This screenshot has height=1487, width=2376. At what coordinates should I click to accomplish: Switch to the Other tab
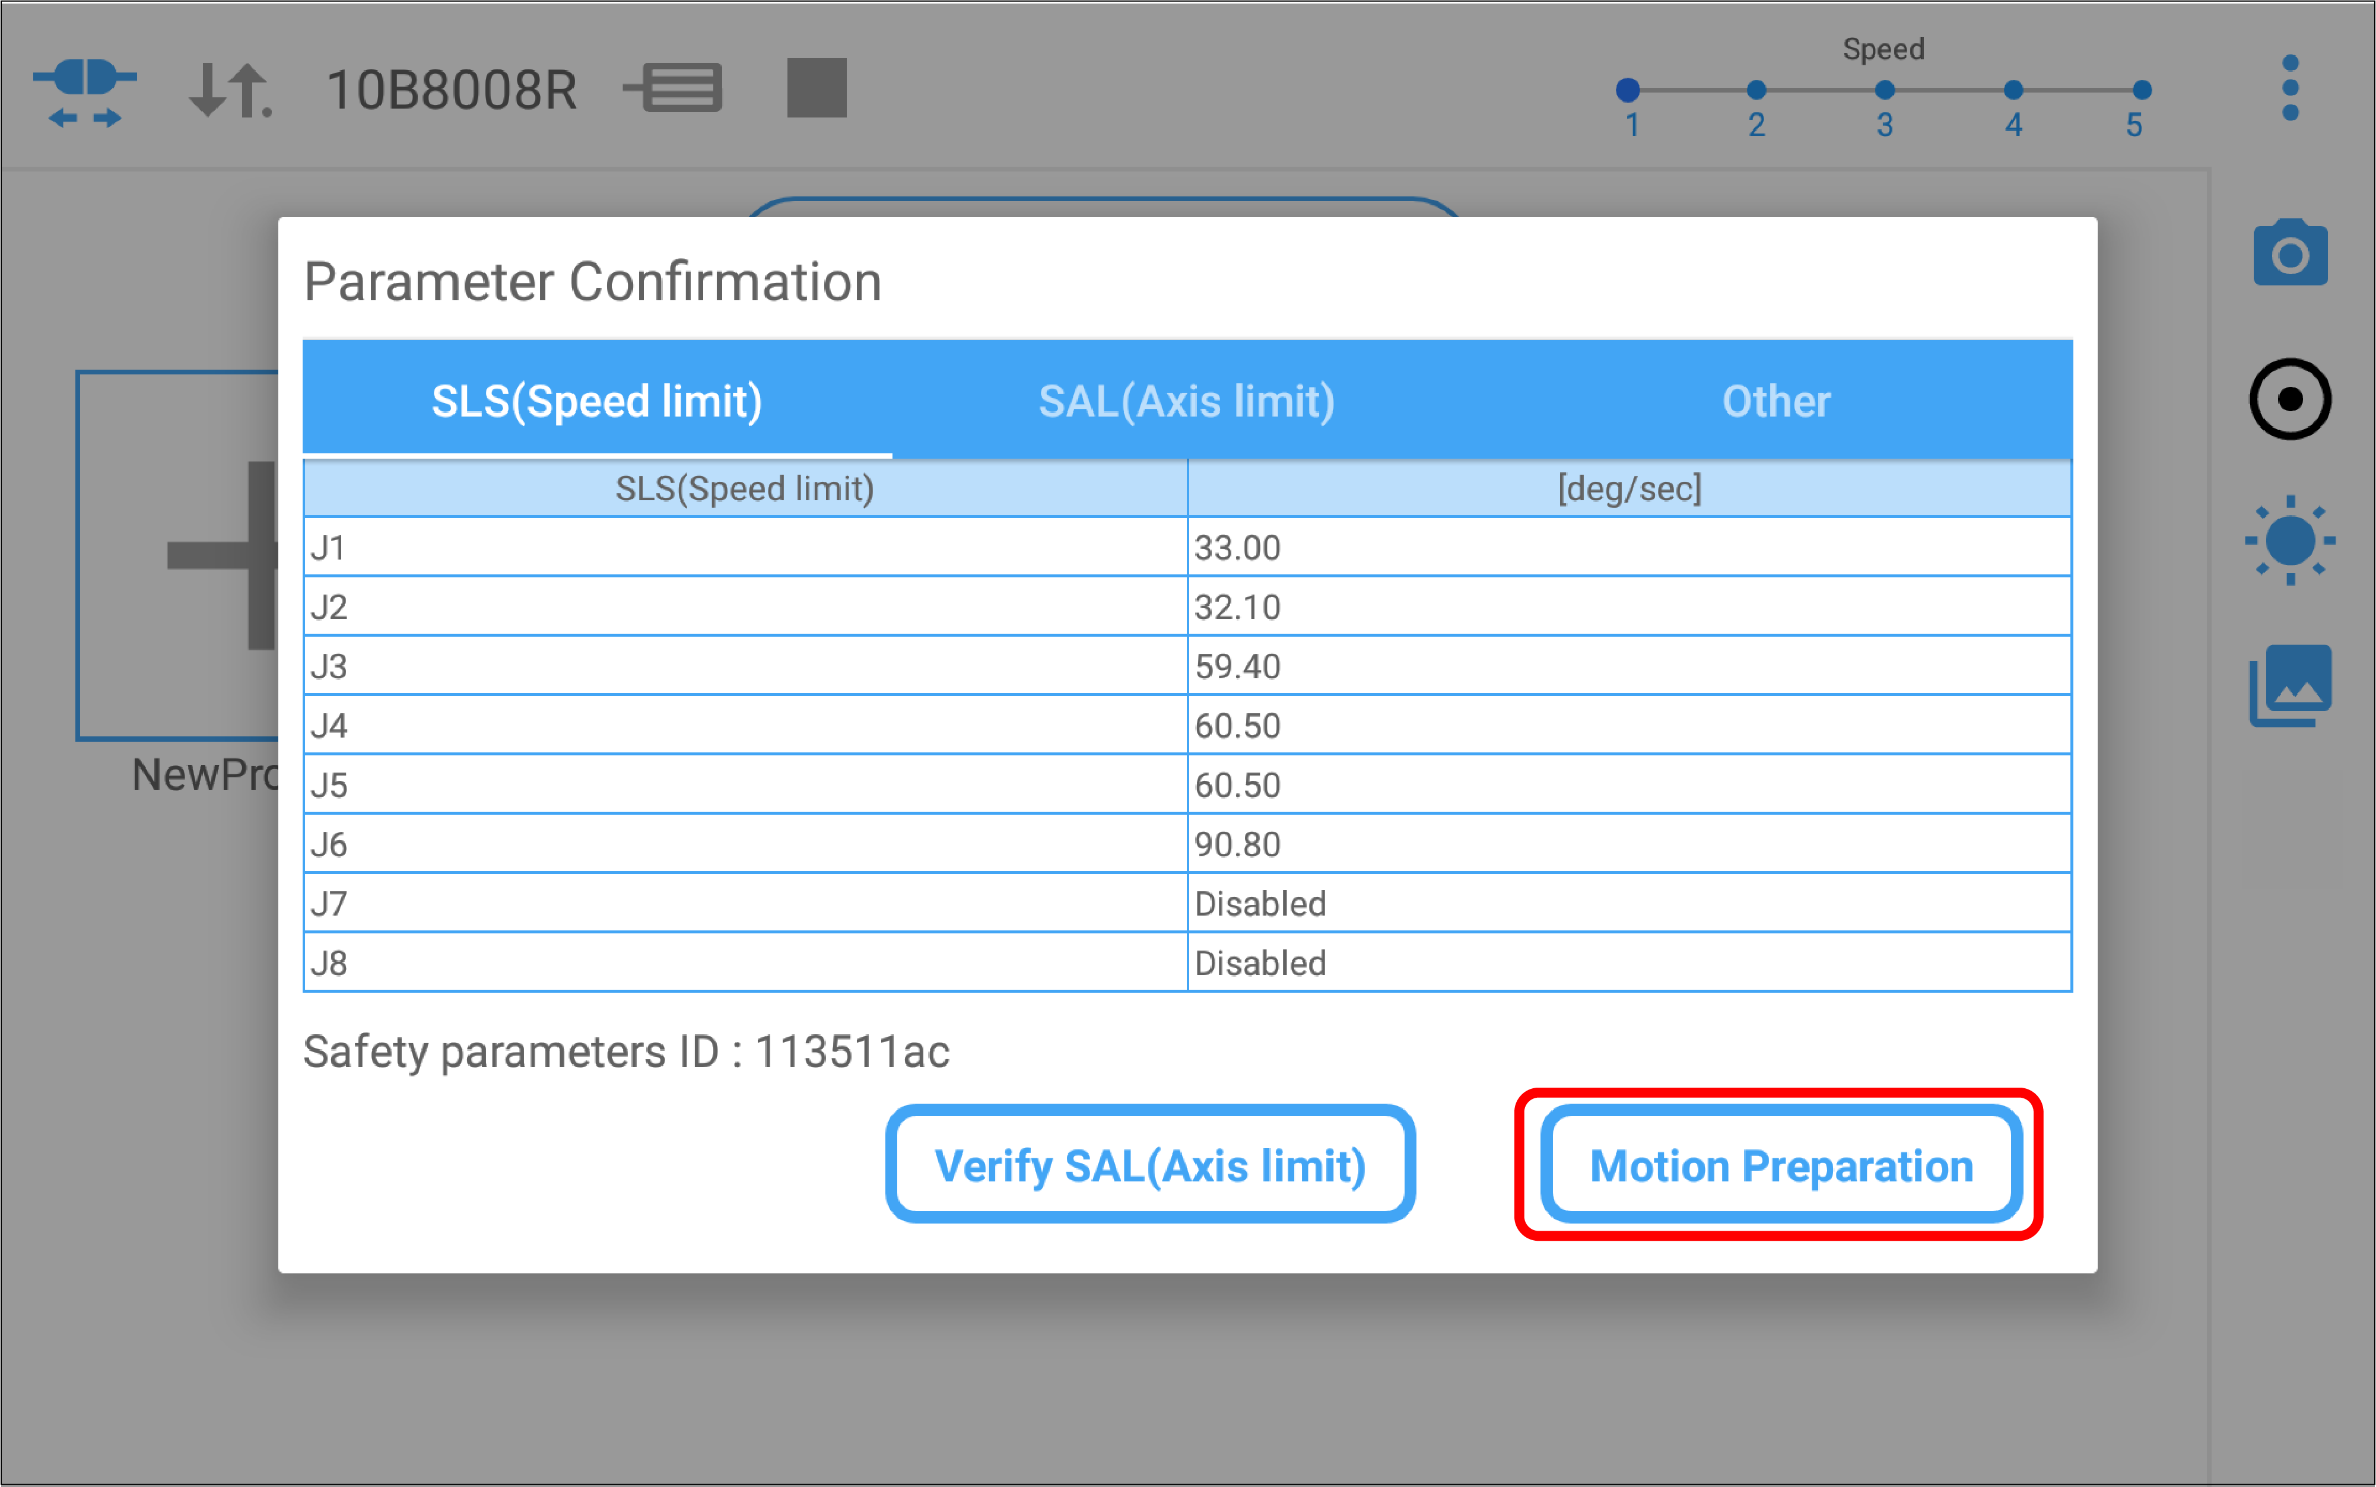point(1776,401)
